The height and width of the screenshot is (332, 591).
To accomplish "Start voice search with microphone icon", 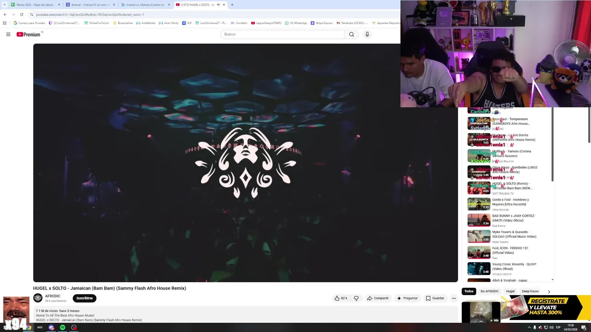I will [x=367, y=34].
